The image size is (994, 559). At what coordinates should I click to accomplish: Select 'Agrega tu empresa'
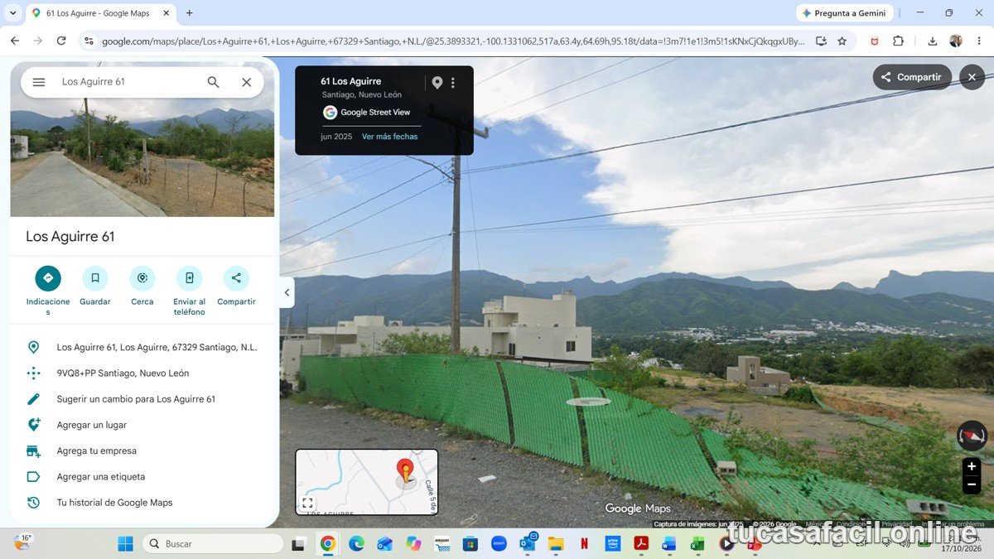pos(142,451)
